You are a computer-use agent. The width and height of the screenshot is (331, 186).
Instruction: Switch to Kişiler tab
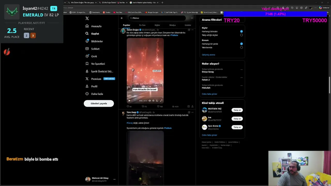pos(157,25)
